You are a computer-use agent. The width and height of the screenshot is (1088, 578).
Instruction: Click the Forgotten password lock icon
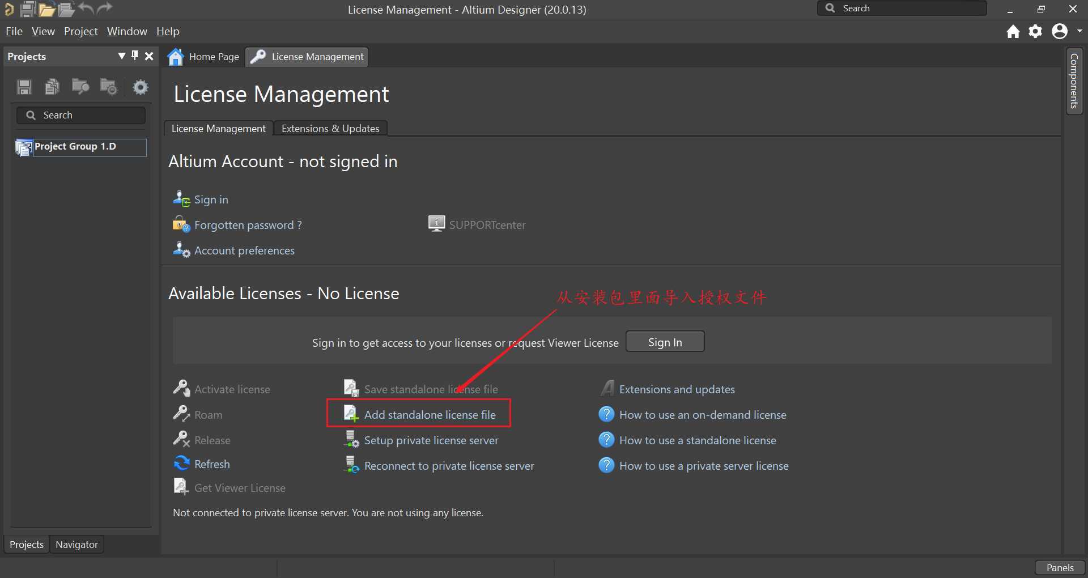click(181, 224)
